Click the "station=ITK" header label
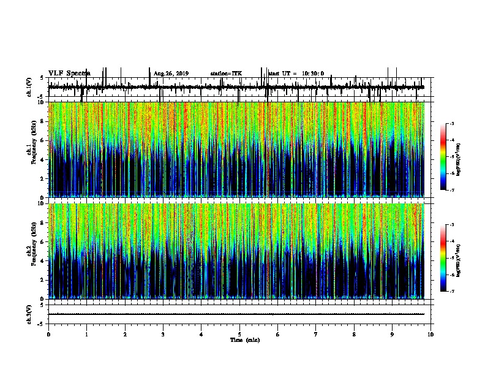This screenshot has height=375, width=485. click(226, 74)
